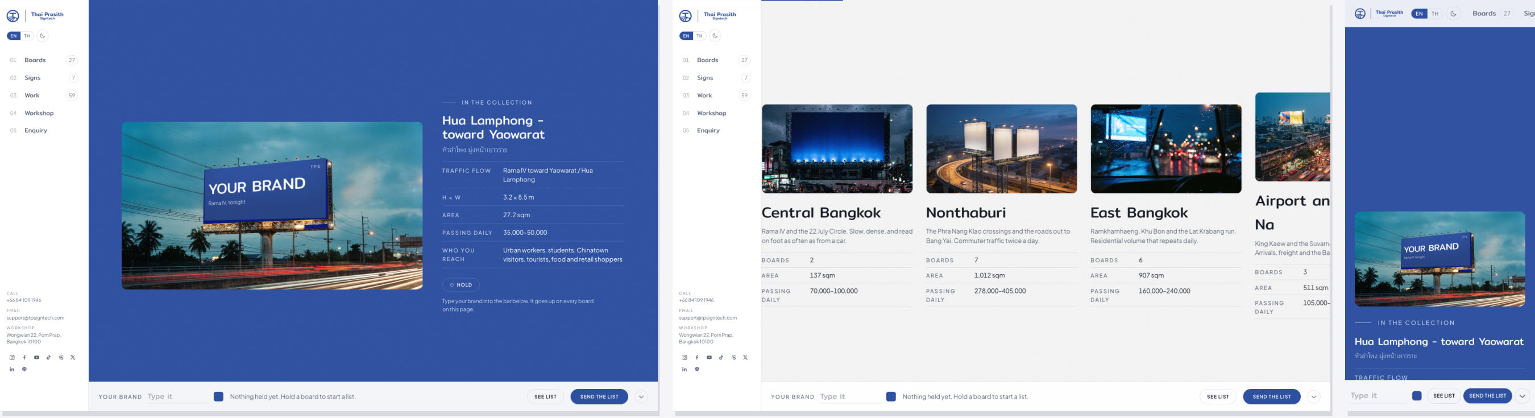Open the Central Bangkok card photo in the middle page
This screenshot has height=418, width=1535.
point(837,149)
